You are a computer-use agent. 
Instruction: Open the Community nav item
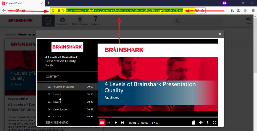(x=62, y=20)
